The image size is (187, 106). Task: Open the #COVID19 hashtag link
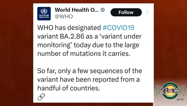(118, 28)
